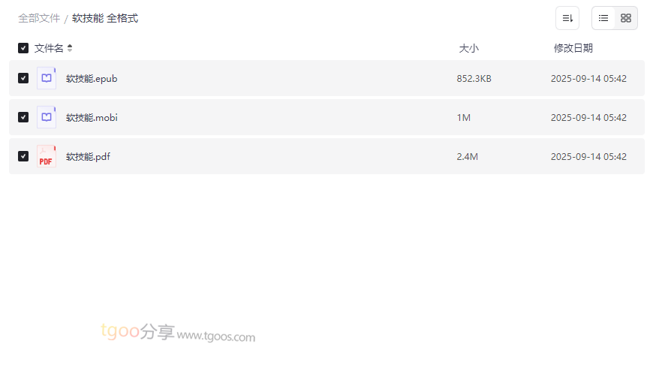Click the sort order icon button
The width and height of the screenshot is (656, 386).
point(567,18)
